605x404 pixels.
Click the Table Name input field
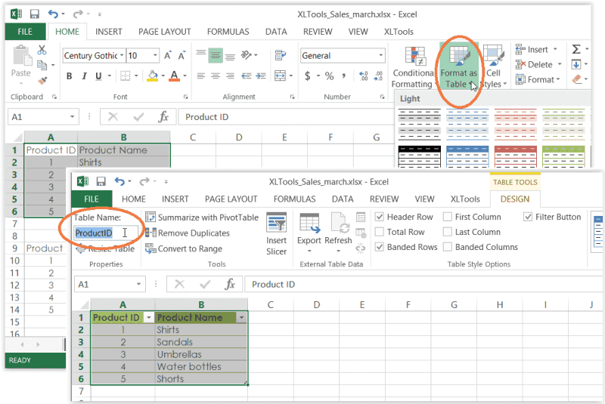pyautogui.click(x=106, y=233)
